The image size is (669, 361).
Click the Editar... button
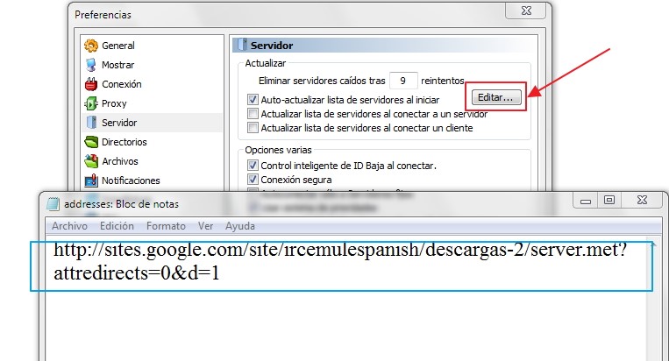click(x=496, y=97)
